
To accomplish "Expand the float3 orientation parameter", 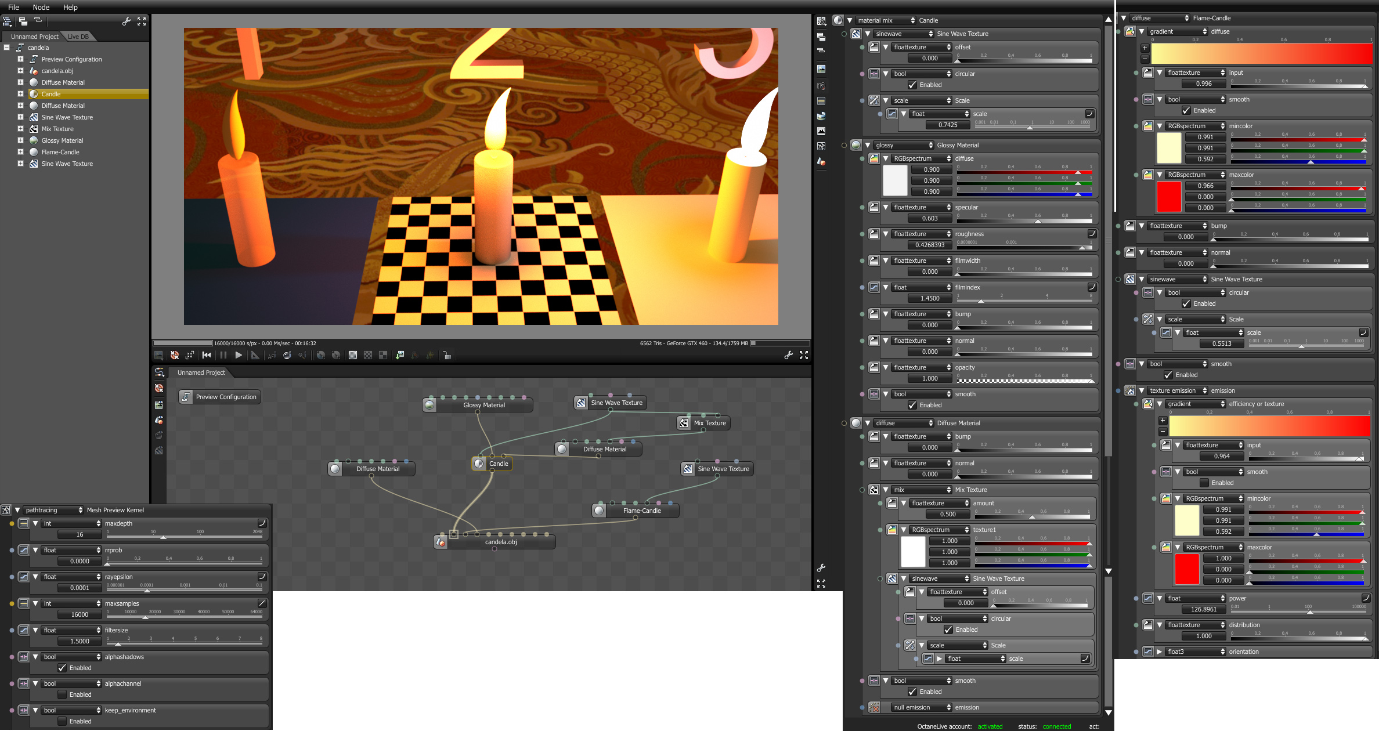I will 1159,652.
